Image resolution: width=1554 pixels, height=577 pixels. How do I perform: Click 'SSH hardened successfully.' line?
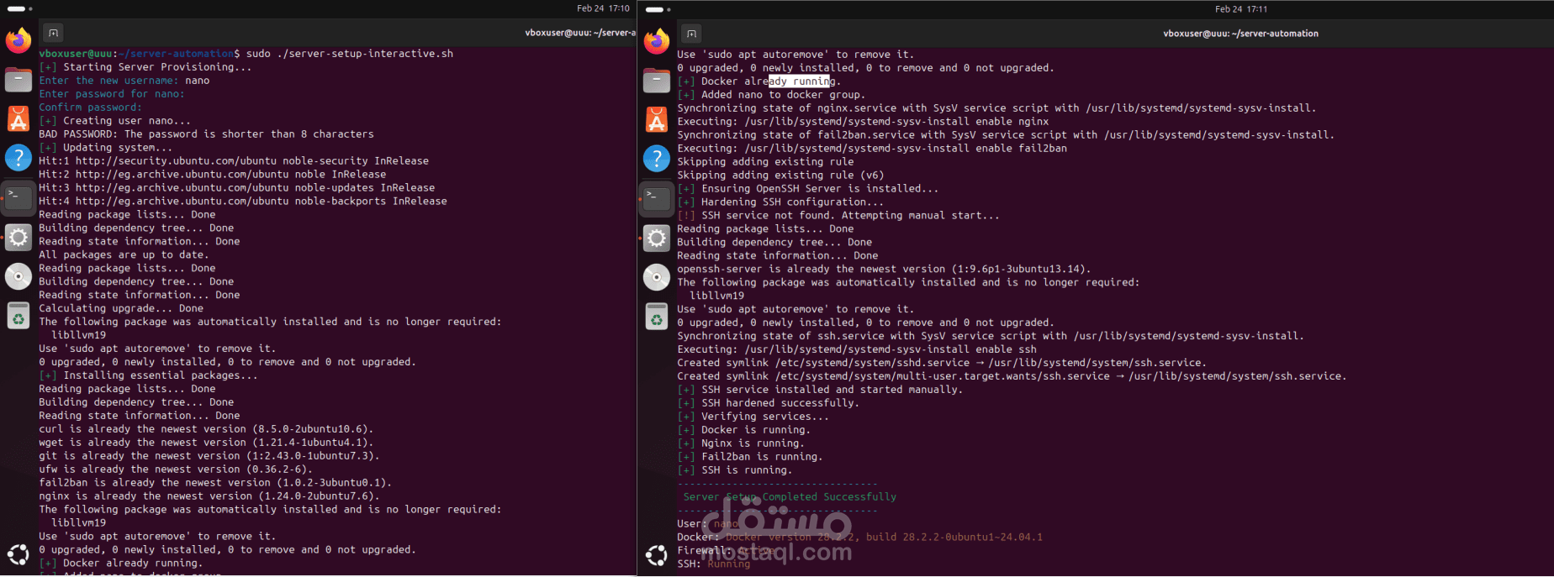point(769,403)
